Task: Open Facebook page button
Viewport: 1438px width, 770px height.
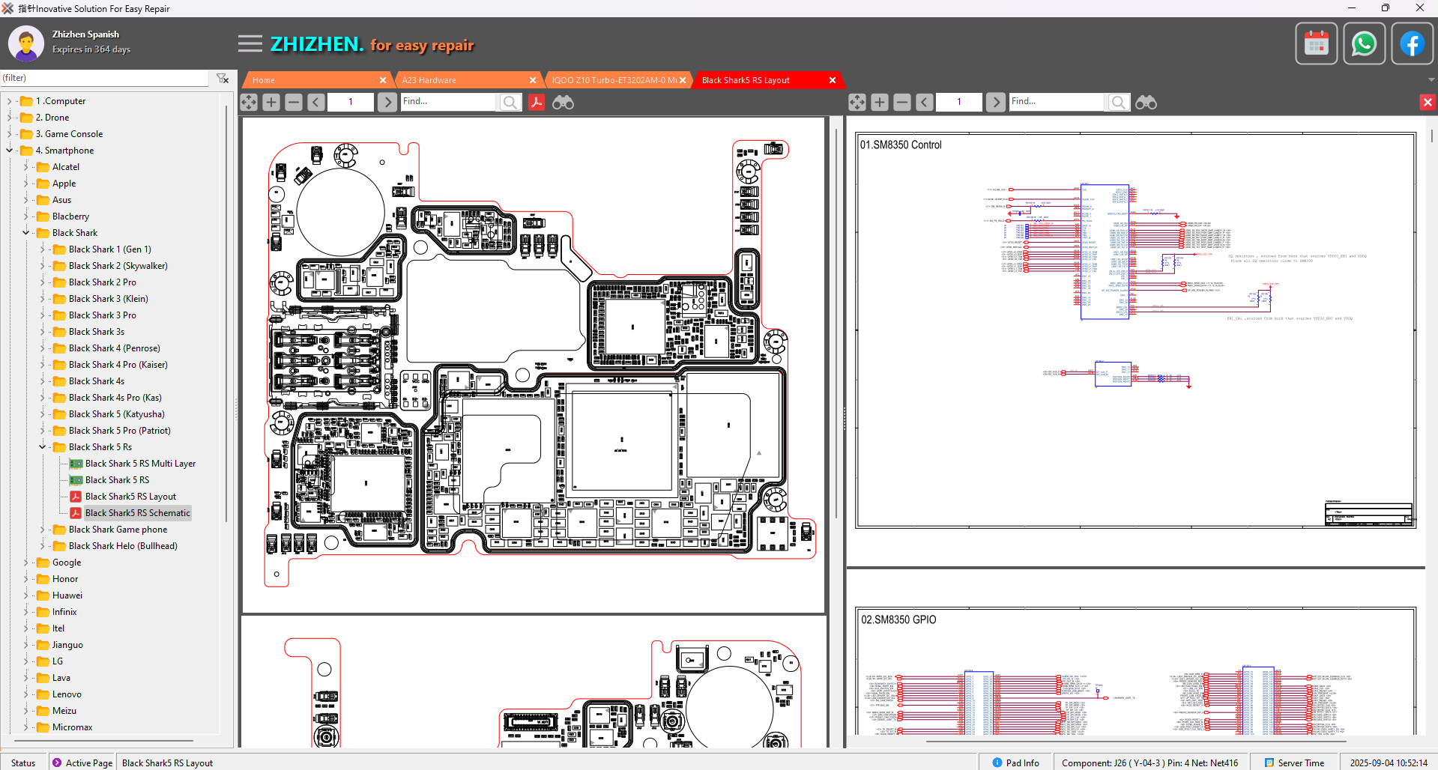Action: [x=1412, y=44]
